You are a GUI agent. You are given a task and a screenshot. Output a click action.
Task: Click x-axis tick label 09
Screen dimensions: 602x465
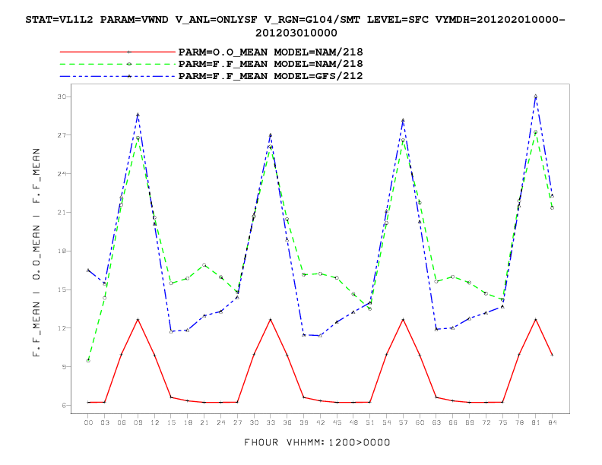138,422
